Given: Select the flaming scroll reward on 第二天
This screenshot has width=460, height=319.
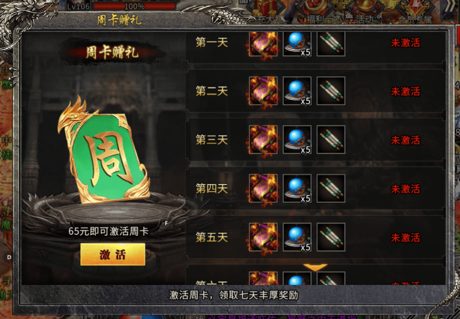Looking at the screenshot, I should [263, 91].
